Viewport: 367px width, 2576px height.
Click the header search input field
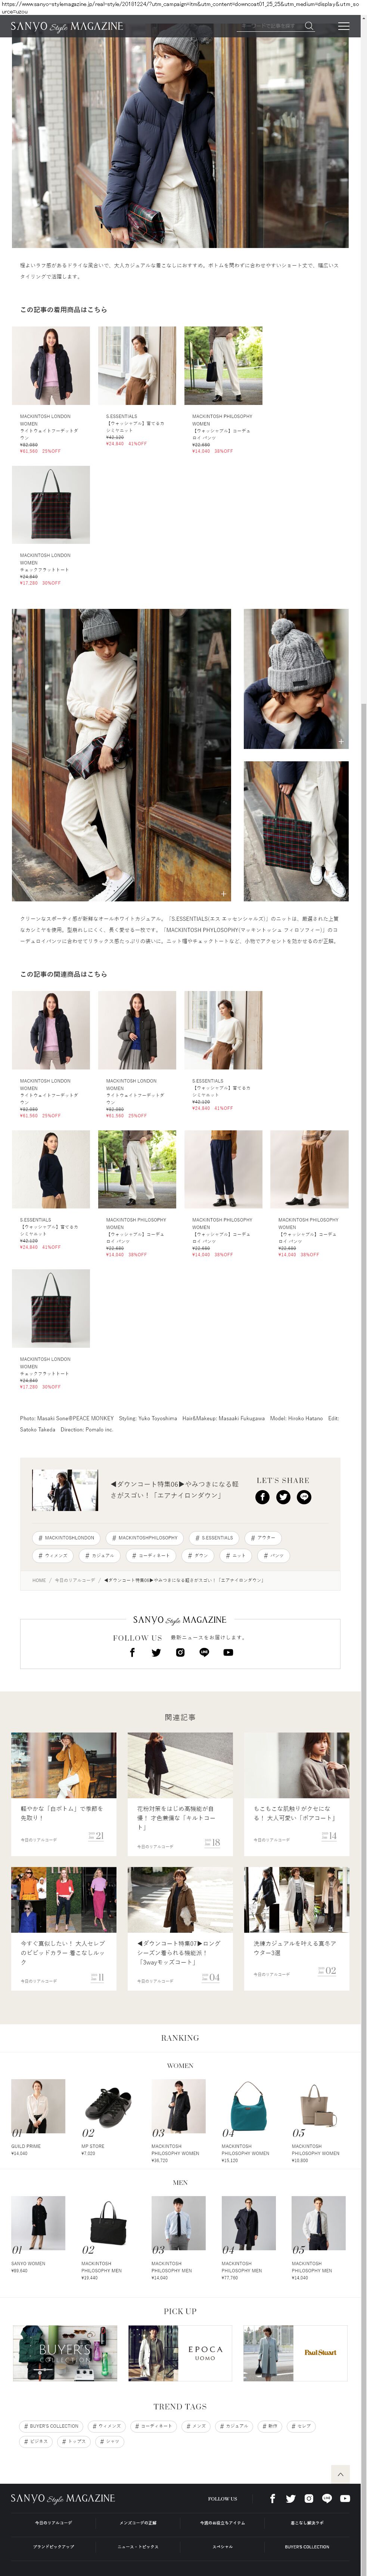(266, 26)
